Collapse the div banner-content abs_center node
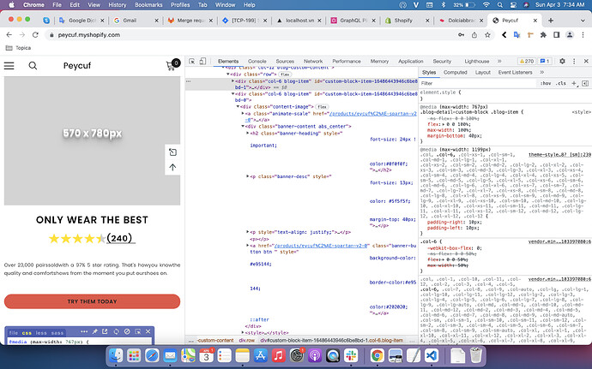The width and height of the screenshot is (592, 369). click(243, 126)
